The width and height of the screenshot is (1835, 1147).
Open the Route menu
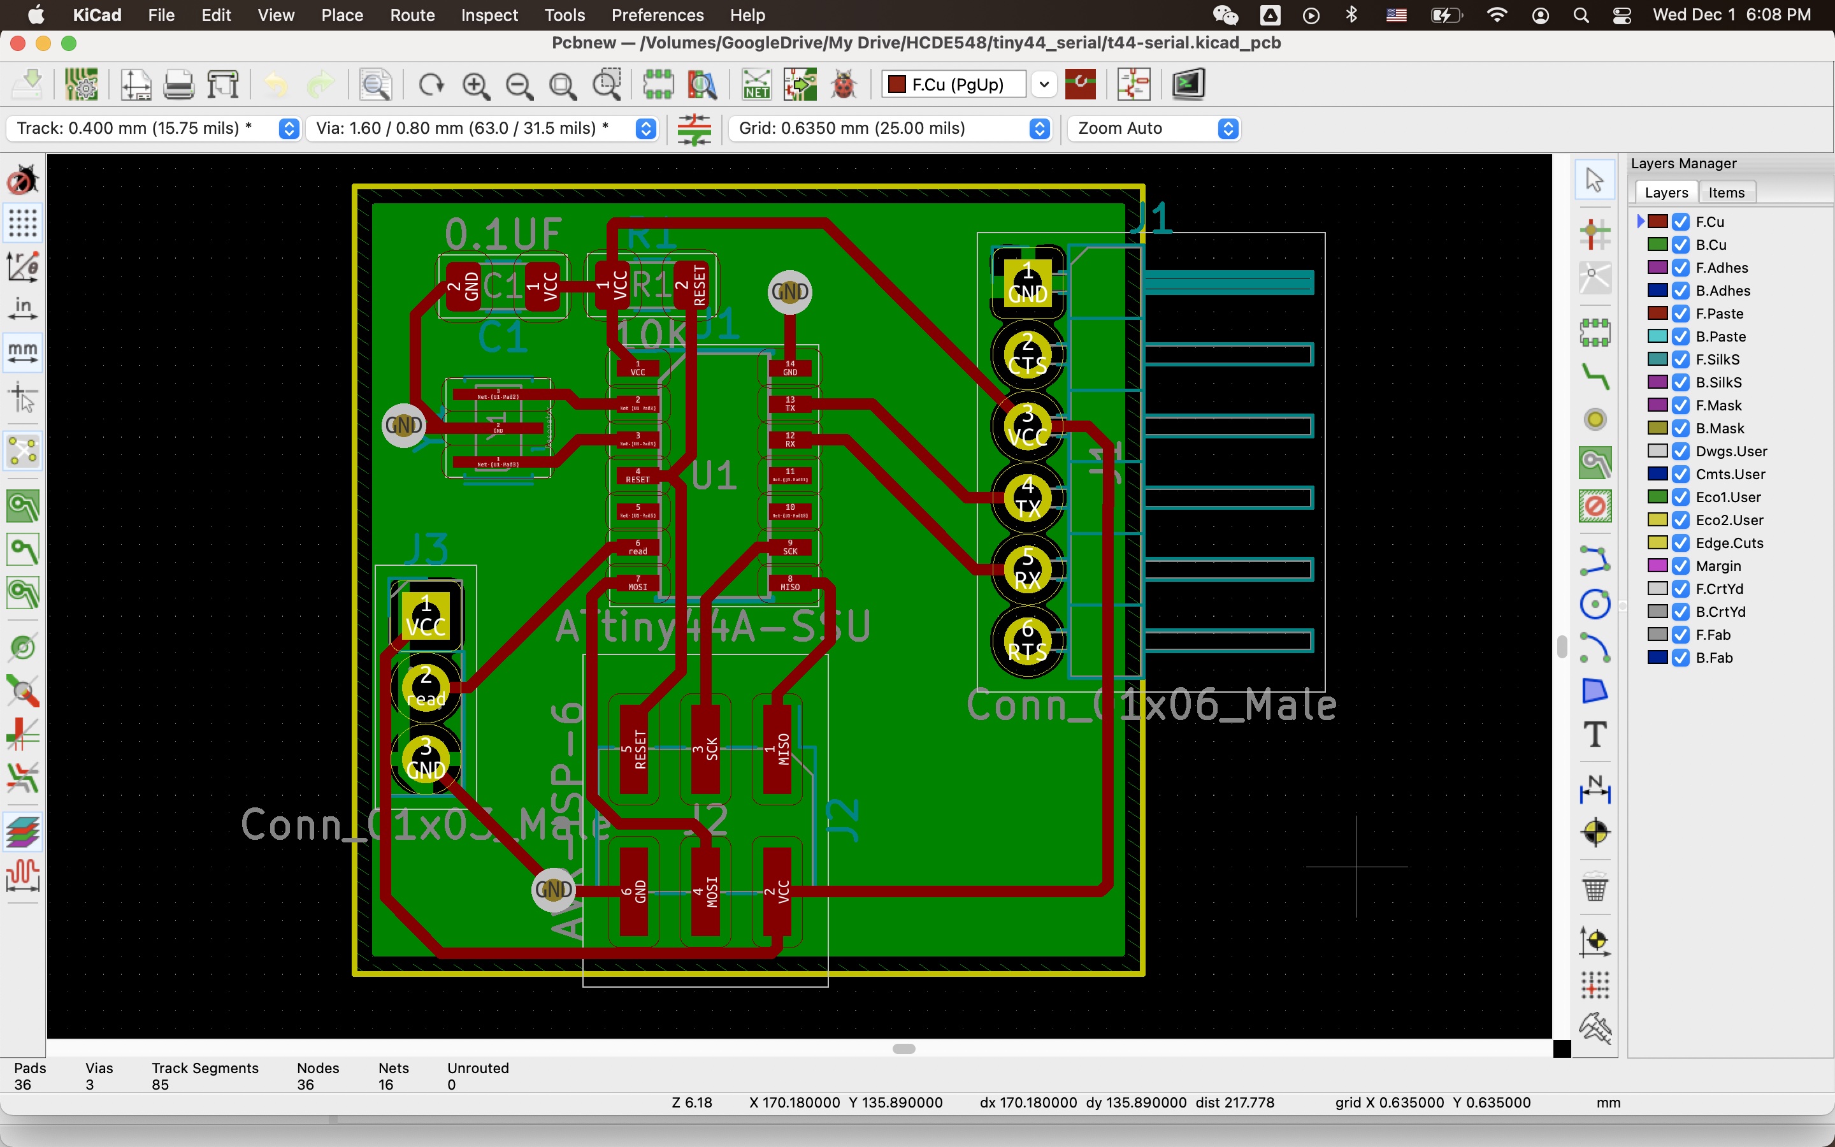[x=412, y=15]
